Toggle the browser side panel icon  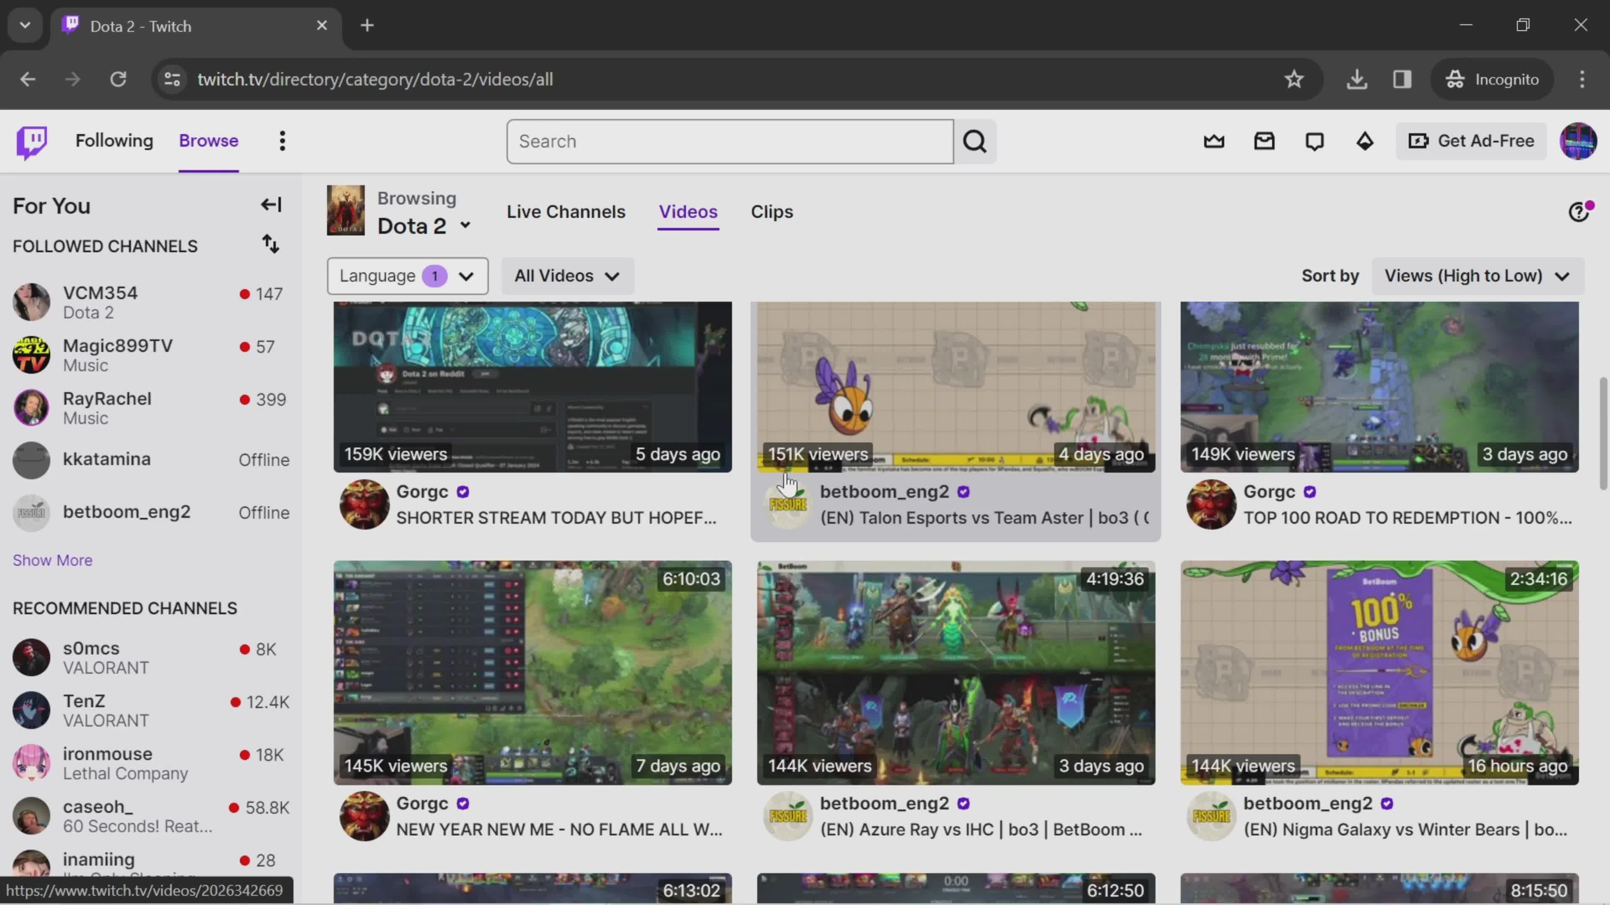[1402, 79]
